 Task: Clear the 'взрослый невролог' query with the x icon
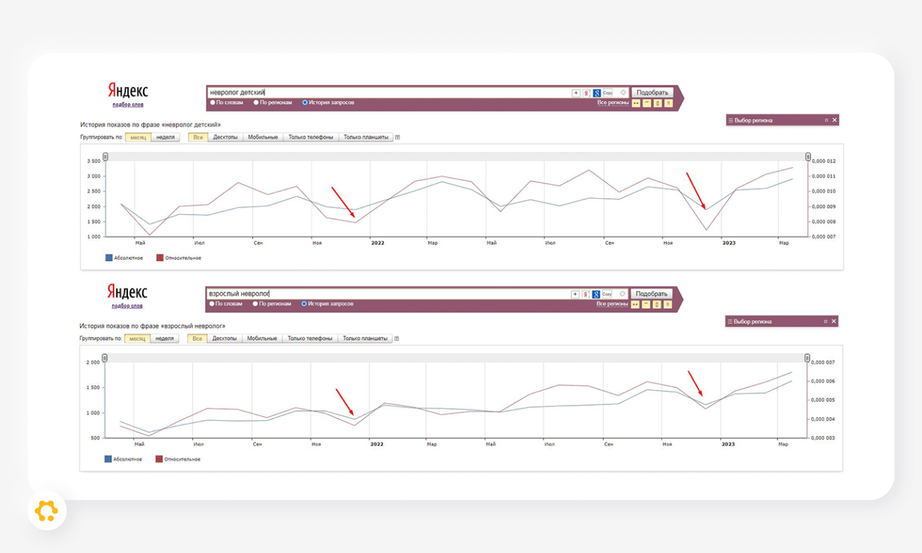pyautogui.click(x=623, y=294)
